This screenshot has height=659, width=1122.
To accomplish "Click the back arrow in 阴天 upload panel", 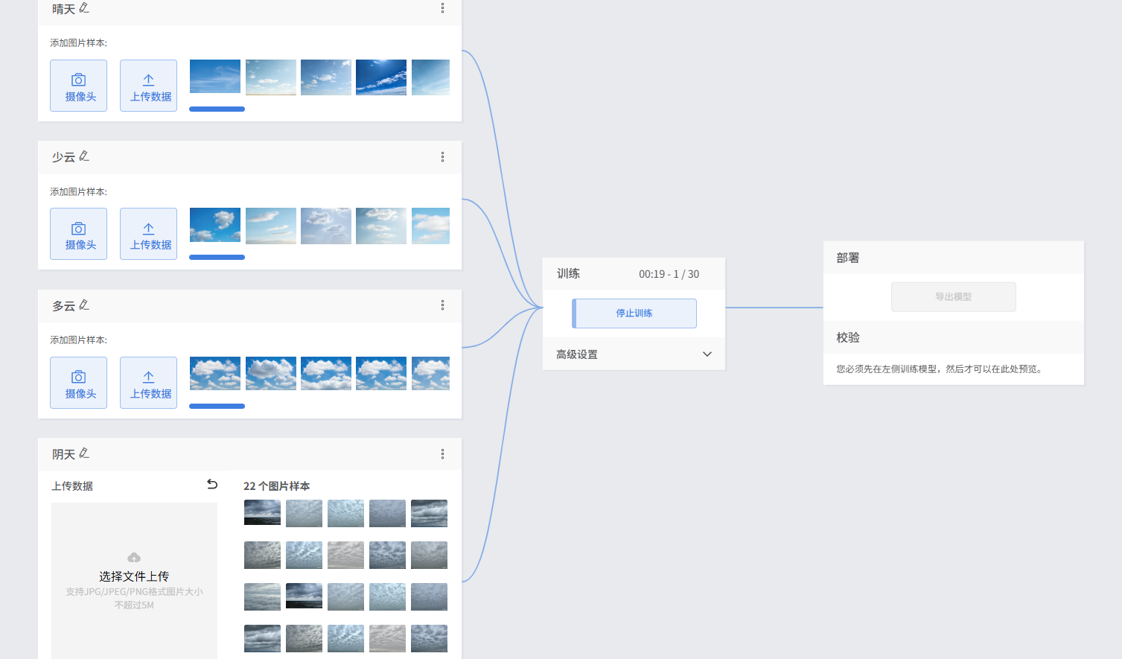I will (x=212, y=485).
